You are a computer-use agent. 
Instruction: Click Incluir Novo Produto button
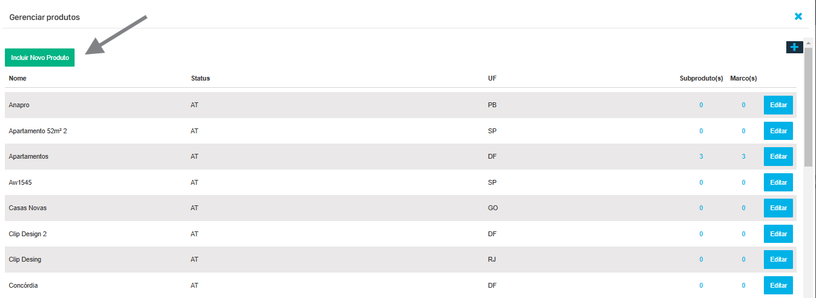[40, 58]
